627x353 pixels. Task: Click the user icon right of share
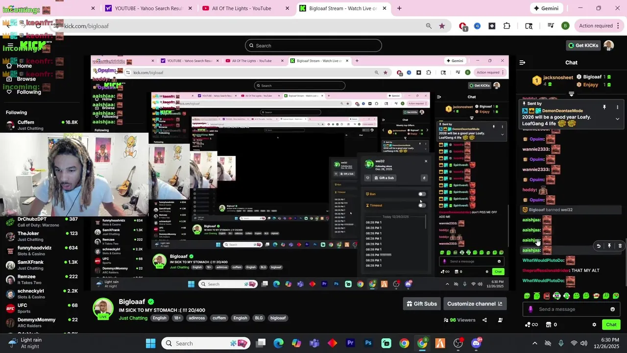[x=500, y=320]
